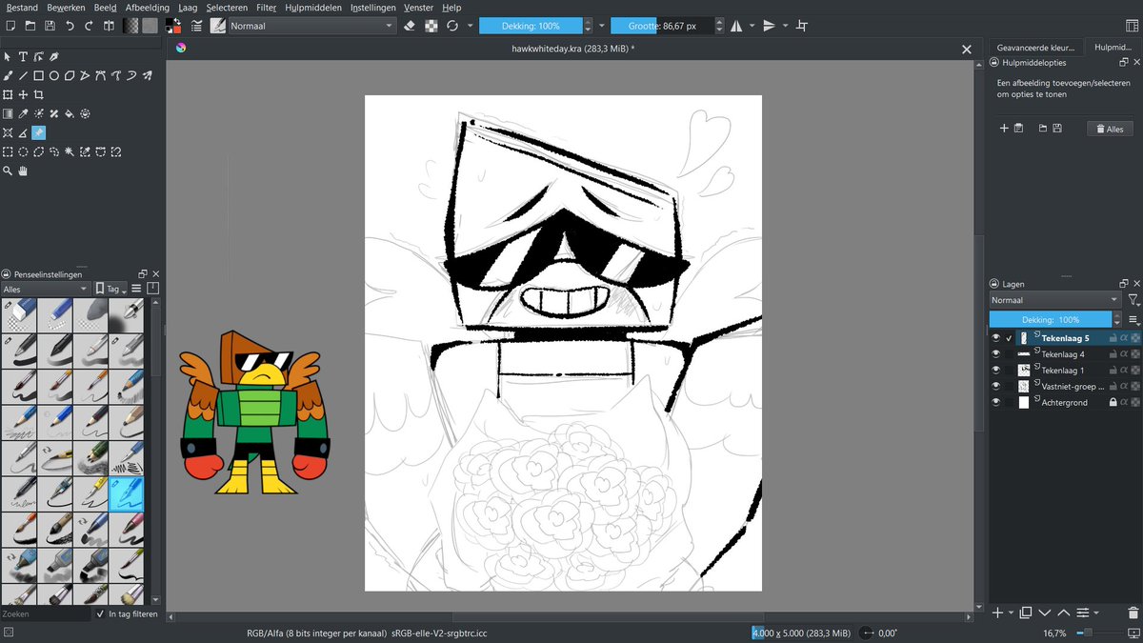The width and height of the screenshot is (1143, 643).
Task: Select the Text tool
Action: coord(24,55)
